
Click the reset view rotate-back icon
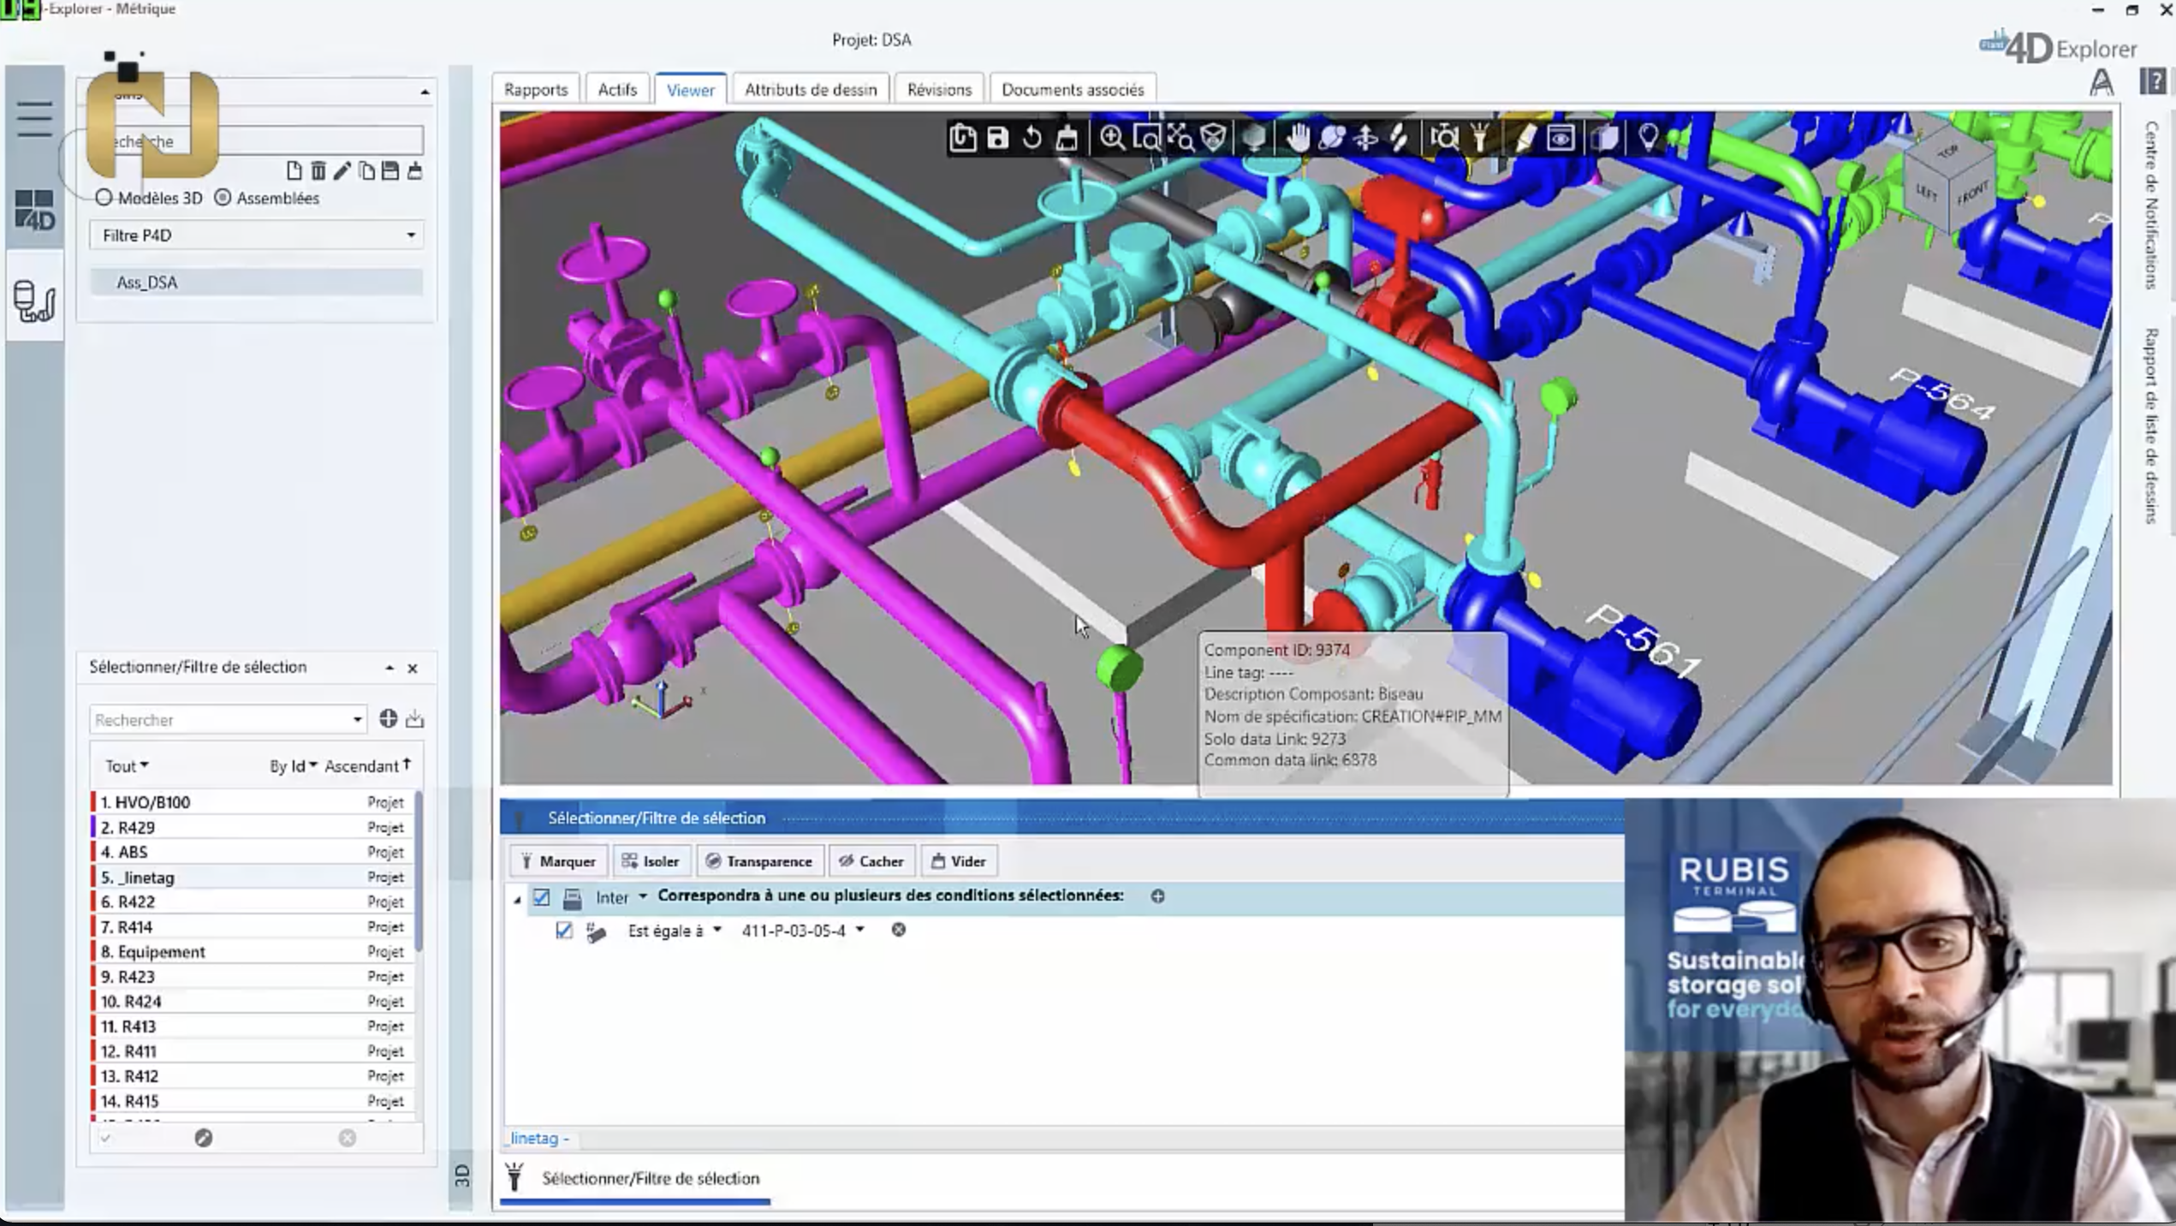click(x=1032, y=138)
